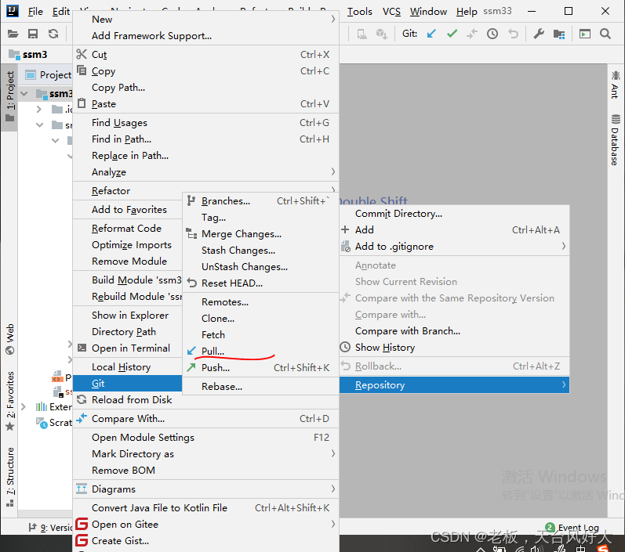Choose Copy from context menu
Viewport: 625px width, 552px height.
pos(205,71)
